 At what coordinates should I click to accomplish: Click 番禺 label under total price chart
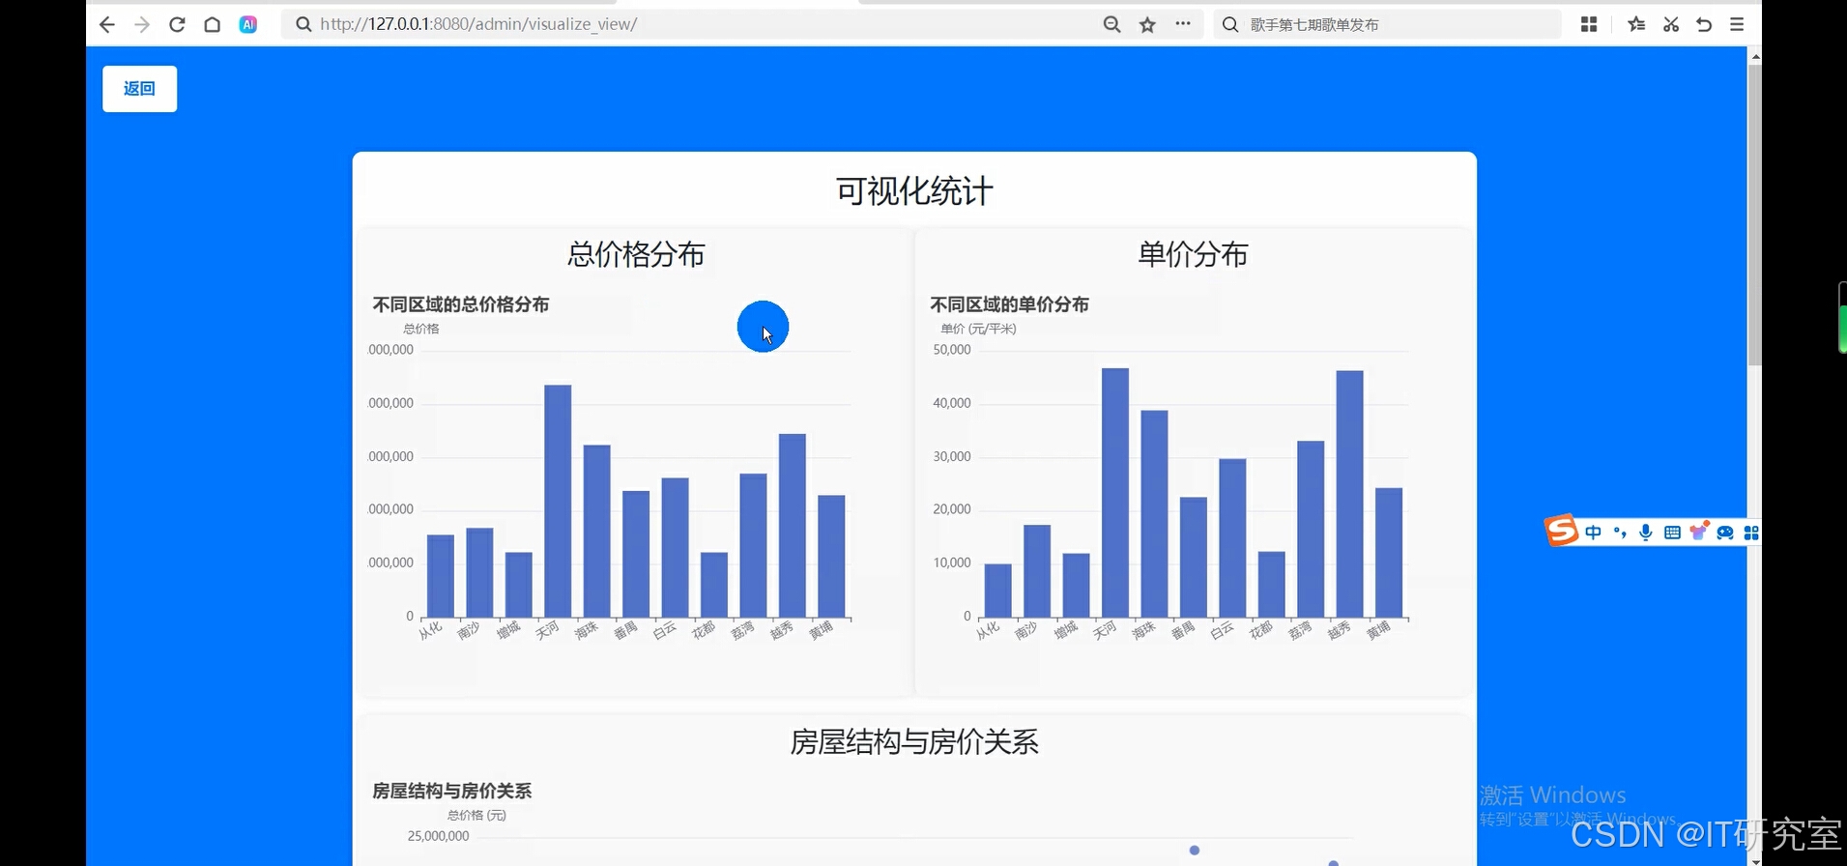click(x=625, y=630)
